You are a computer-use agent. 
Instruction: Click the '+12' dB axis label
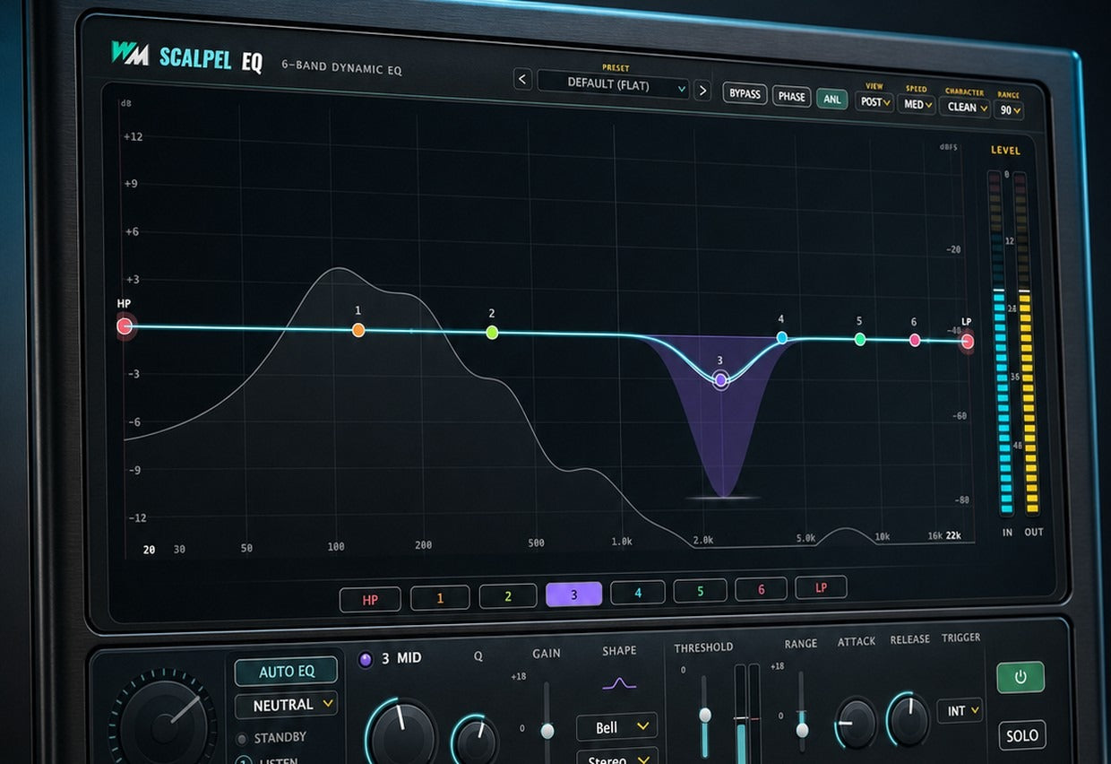tap(133, 136)
